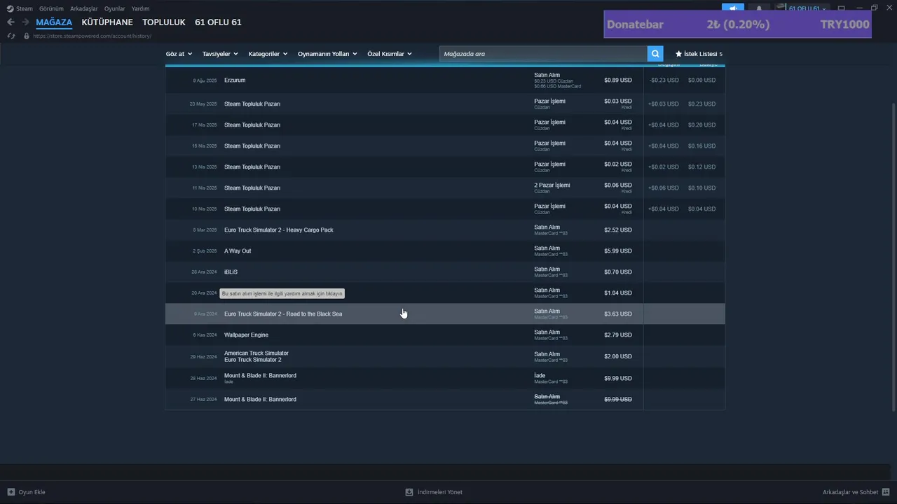Image resolution: width=897 pixels, height=504 pixels.
Task: Click the magnifier search button
Action: pos(655,54)
